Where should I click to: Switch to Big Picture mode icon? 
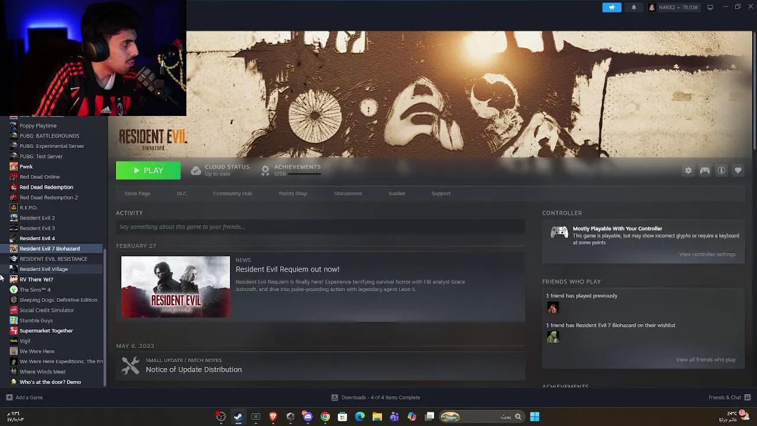tap(710, 7)
